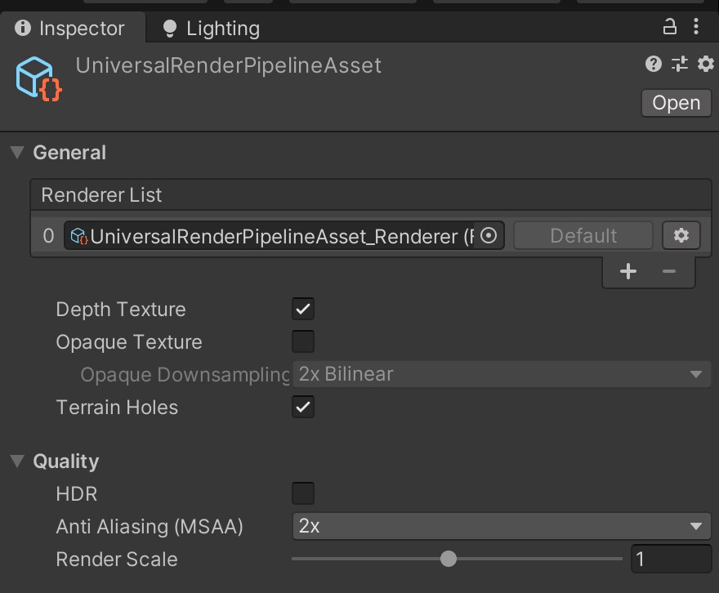This screenshot has height=593, width=719.
Task: Disable the Depth Texture checkbox
Action: click(x=303, y=309)
